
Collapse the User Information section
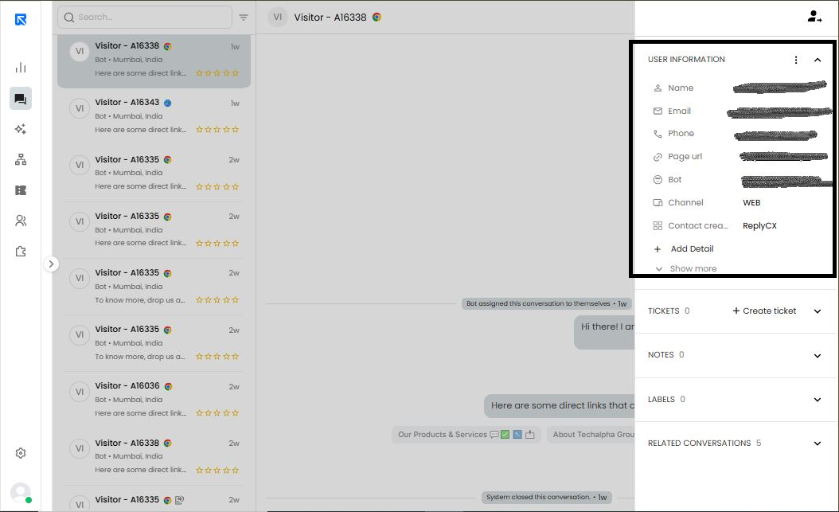click(818, 60)
